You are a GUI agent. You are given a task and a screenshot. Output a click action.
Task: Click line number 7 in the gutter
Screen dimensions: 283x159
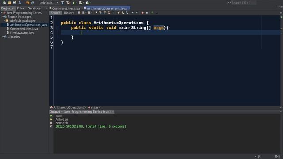[51, 47]
